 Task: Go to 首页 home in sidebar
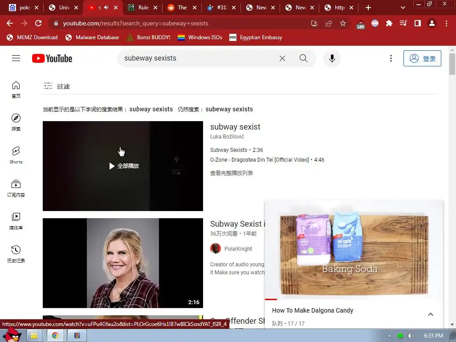point(16,90)
